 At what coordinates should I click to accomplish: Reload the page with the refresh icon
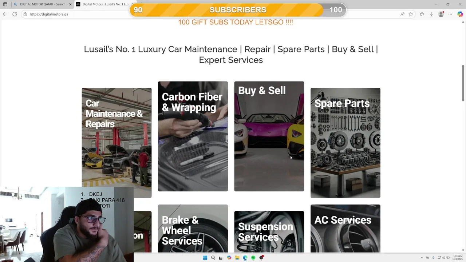tap(15, 14)
